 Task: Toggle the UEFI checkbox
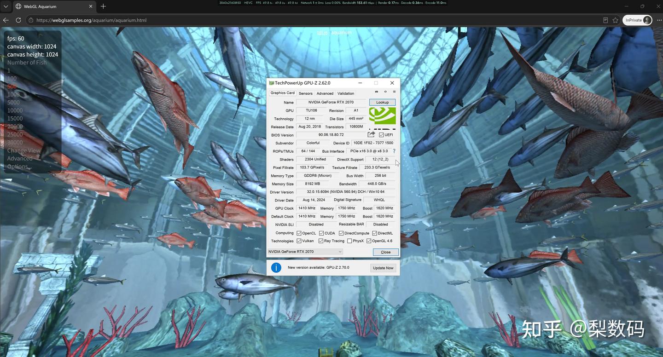coord(381,135)
